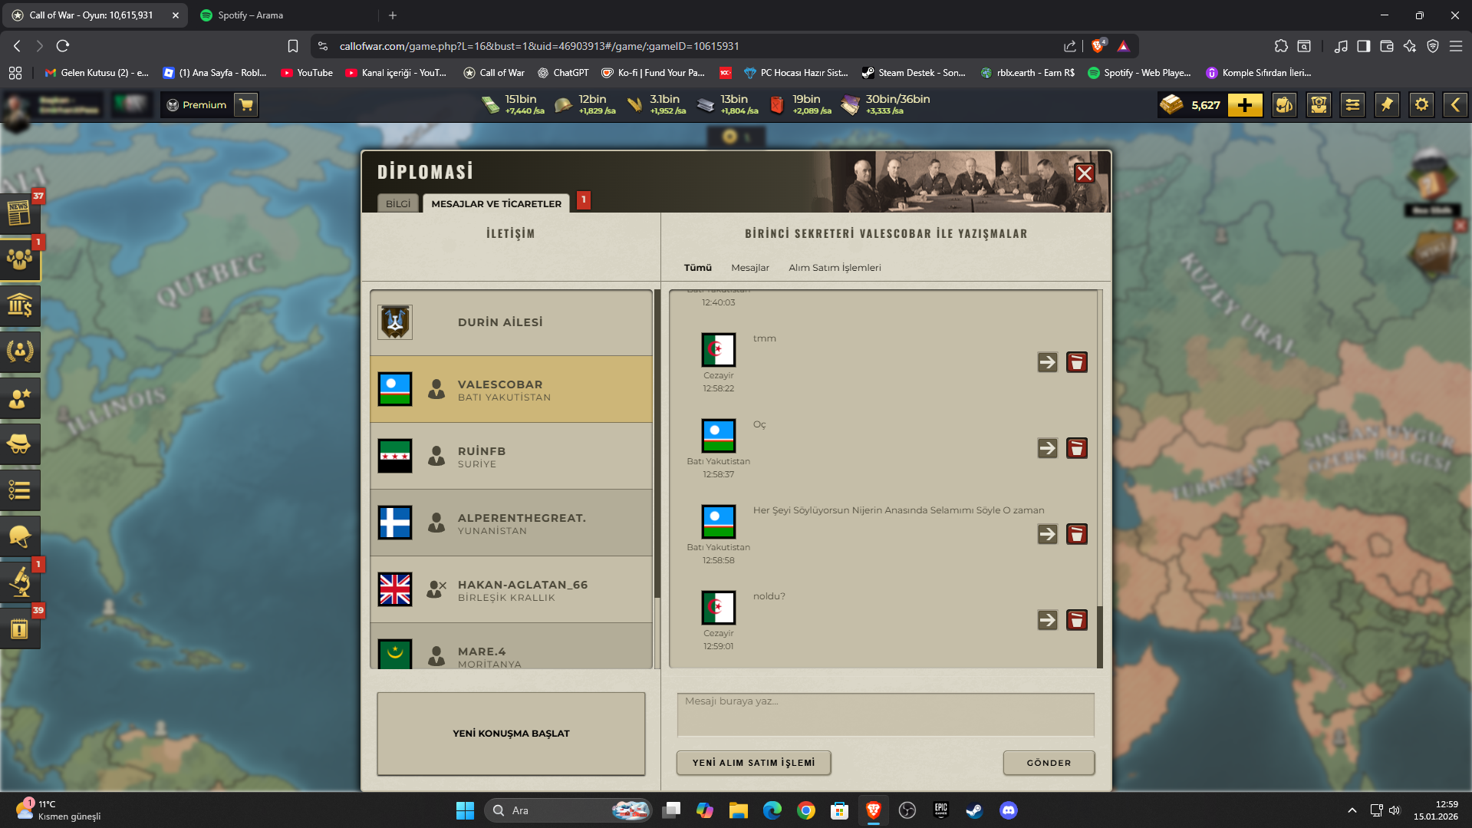
Task: Open Steam from the taskbar
Action: click(x=974, y=810)
